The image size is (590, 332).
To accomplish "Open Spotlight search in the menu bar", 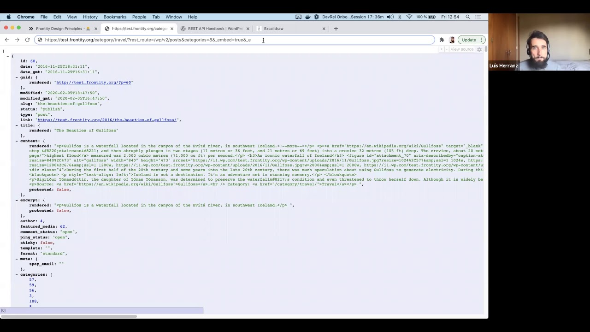I will 468,17.
